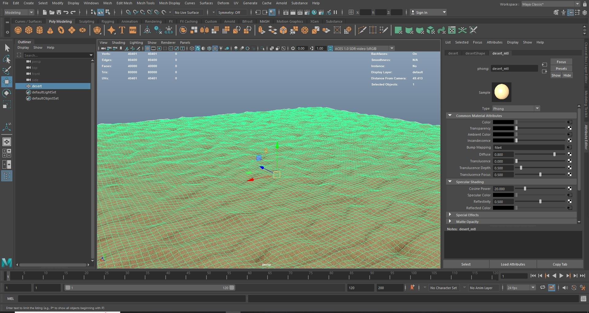Click the polygon Type text tool icon
Viewport: 589px width, 313px height.
pyautogui.click(x=122, y=30)
